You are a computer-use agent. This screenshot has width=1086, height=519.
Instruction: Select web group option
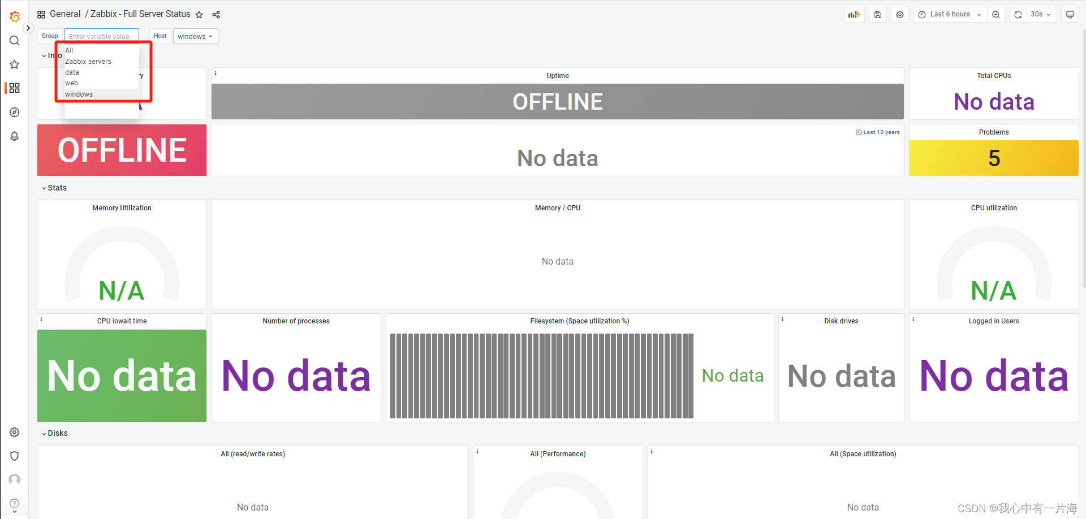click(102, 83)
